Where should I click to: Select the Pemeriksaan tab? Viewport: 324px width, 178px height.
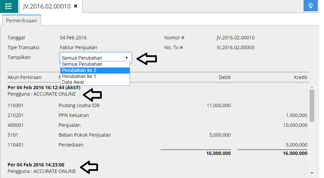click(21, 20)
